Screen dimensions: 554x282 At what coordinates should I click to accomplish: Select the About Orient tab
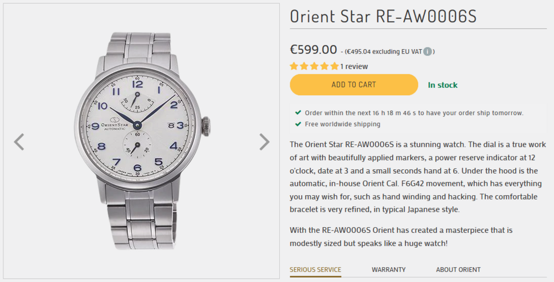pyautogui.click(x=458, y=270)
